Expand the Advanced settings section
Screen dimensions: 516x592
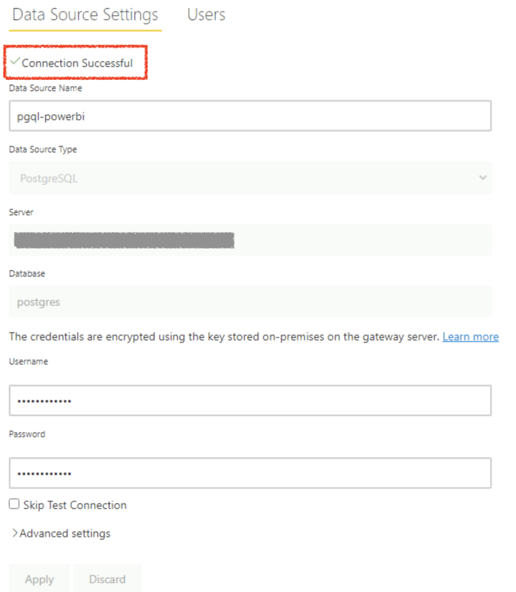click(x=65, y=534)
